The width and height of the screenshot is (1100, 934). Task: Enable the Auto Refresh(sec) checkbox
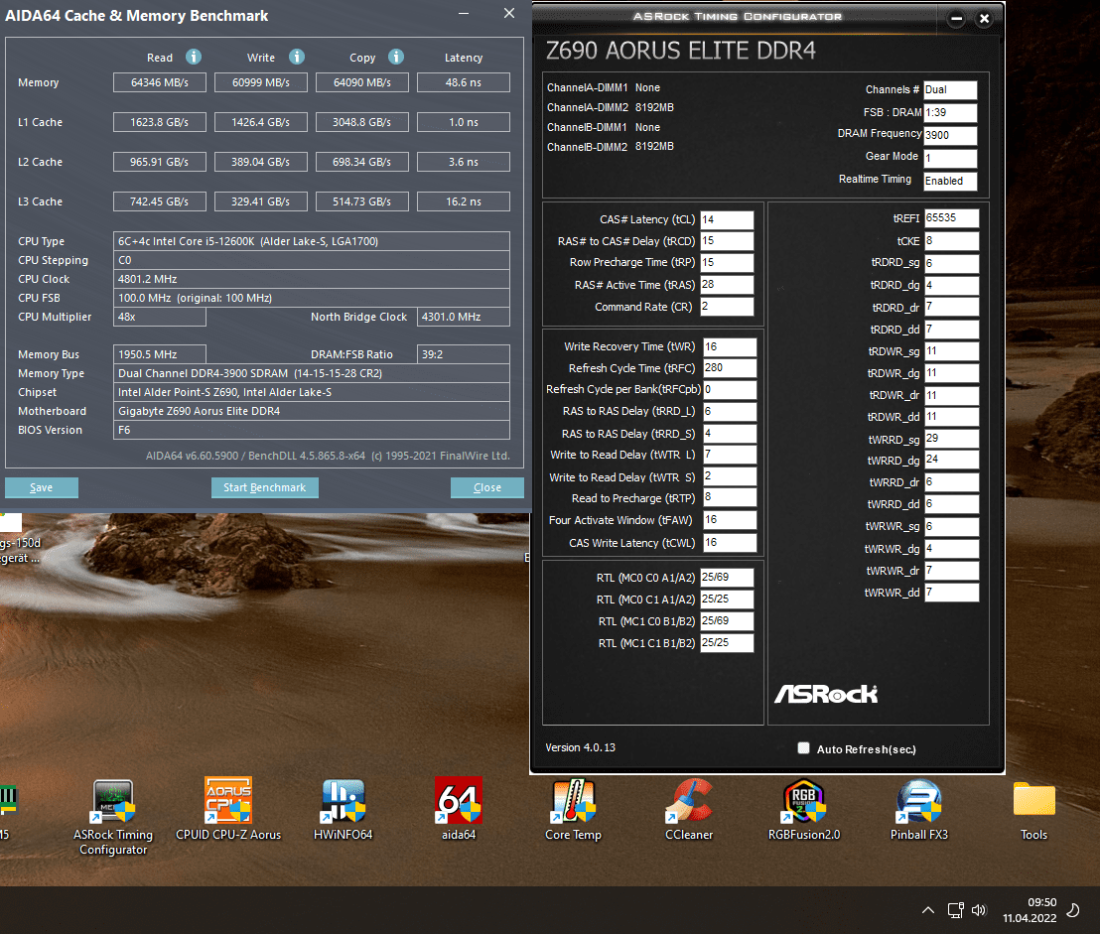point(804,748)
